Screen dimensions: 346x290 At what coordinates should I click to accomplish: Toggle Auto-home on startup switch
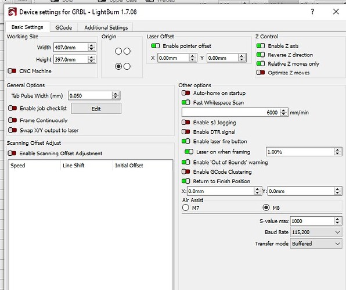(x=186, y=93)
